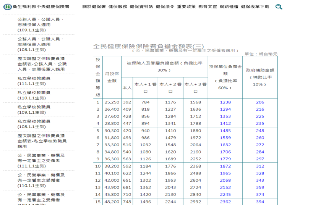Open the 關於健保署 menu
The height and width of the screenshot is (205, 313).
coord(94,7)
